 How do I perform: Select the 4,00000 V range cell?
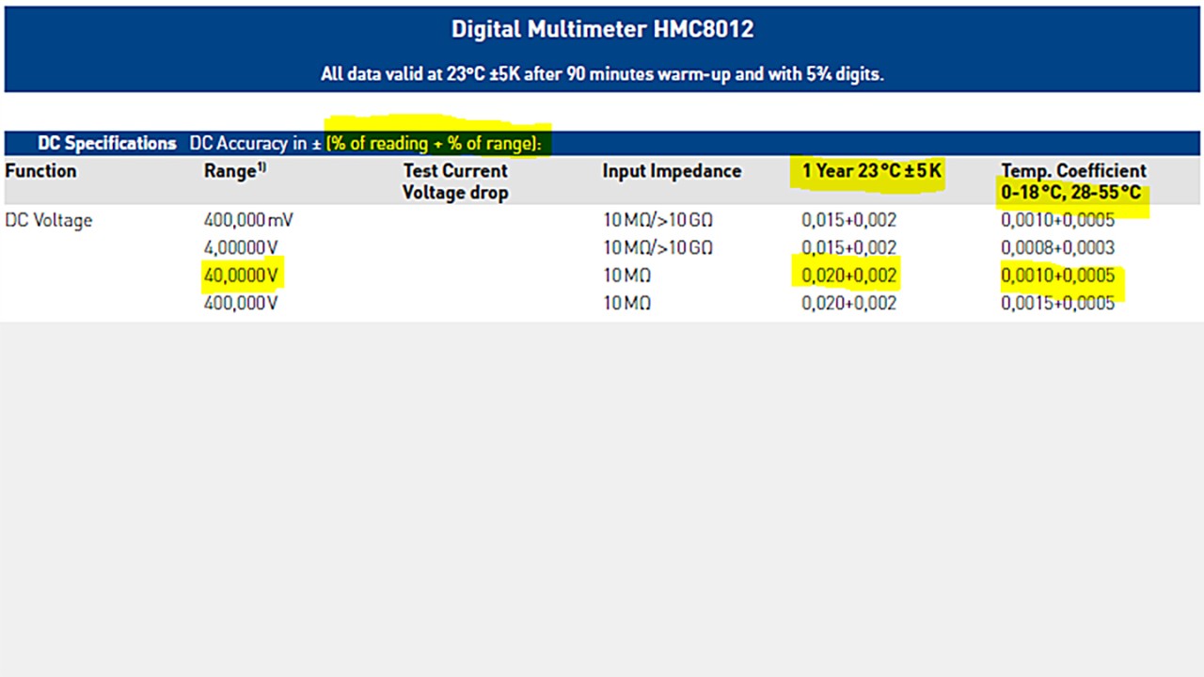point(241,247)
